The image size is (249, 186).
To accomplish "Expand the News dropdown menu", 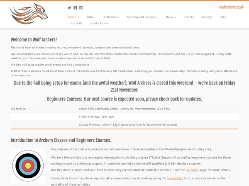I will pyautogui.click(x=171, y=17).
